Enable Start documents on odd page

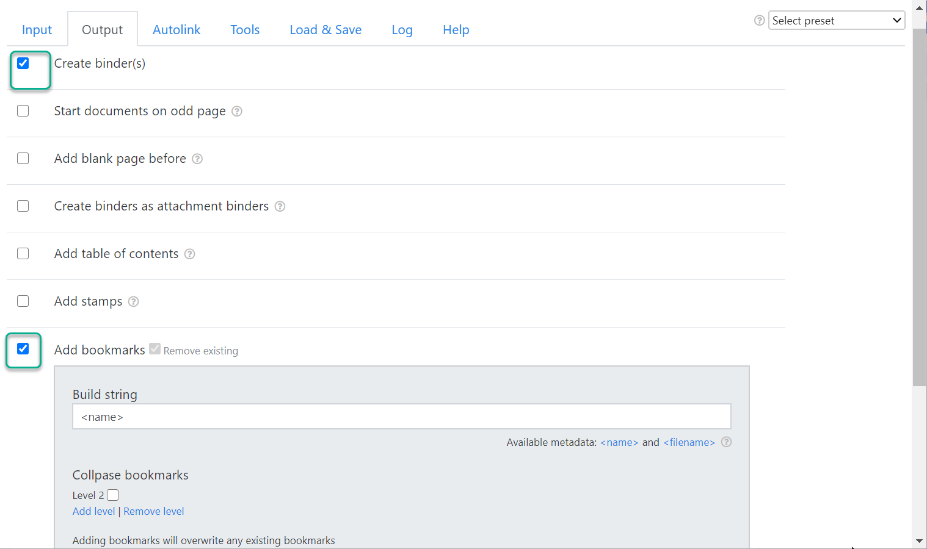[23, 110]
